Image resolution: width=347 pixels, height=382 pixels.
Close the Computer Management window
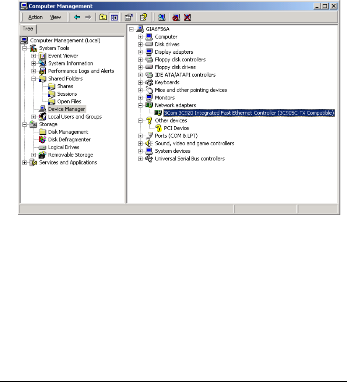coord(333,6)
